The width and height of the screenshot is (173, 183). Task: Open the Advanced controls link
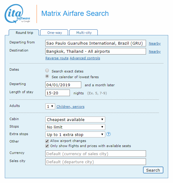(x=85, y=58)
